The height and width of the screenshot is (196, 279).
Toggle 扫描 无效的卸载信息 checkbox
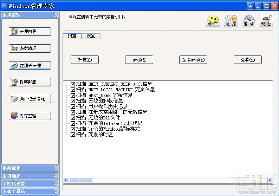73,101
